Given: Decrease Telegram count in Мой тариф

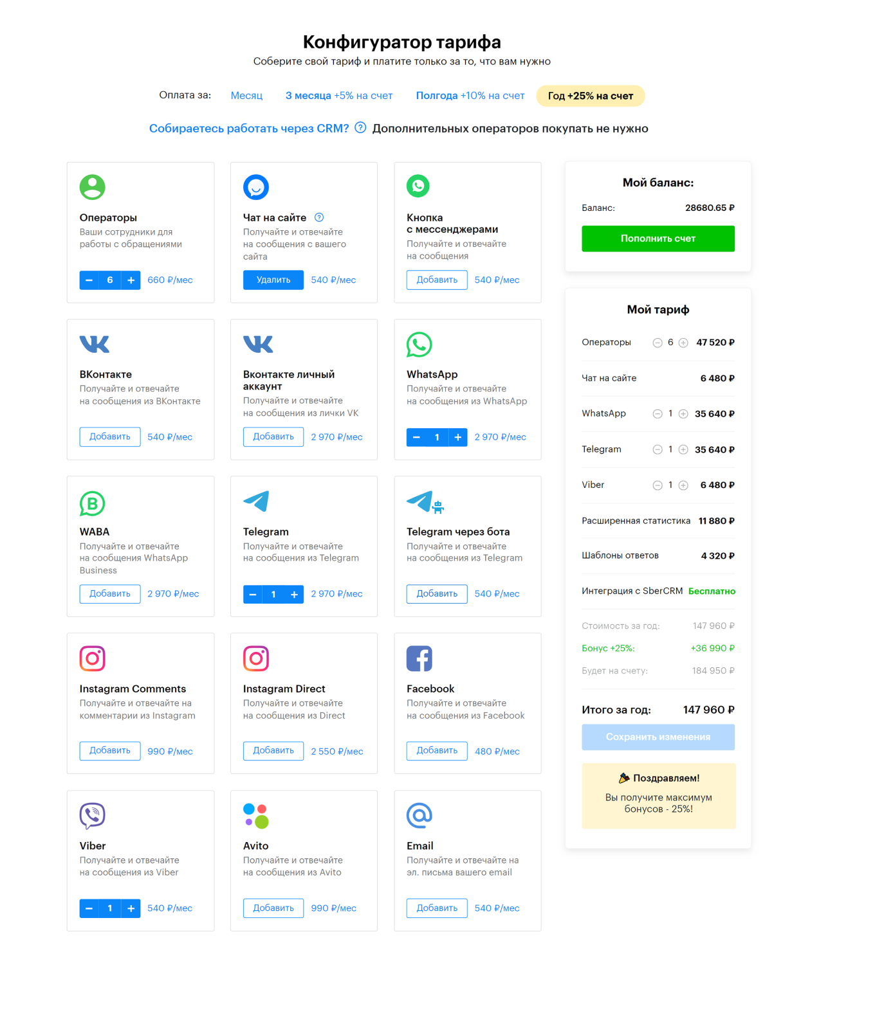Looking at the screenshot, I should (657, 449).
